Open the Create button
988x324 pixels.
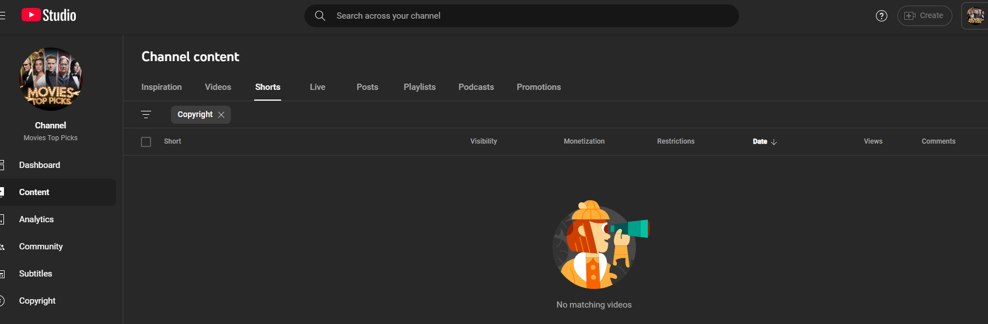tap(925, 16)
